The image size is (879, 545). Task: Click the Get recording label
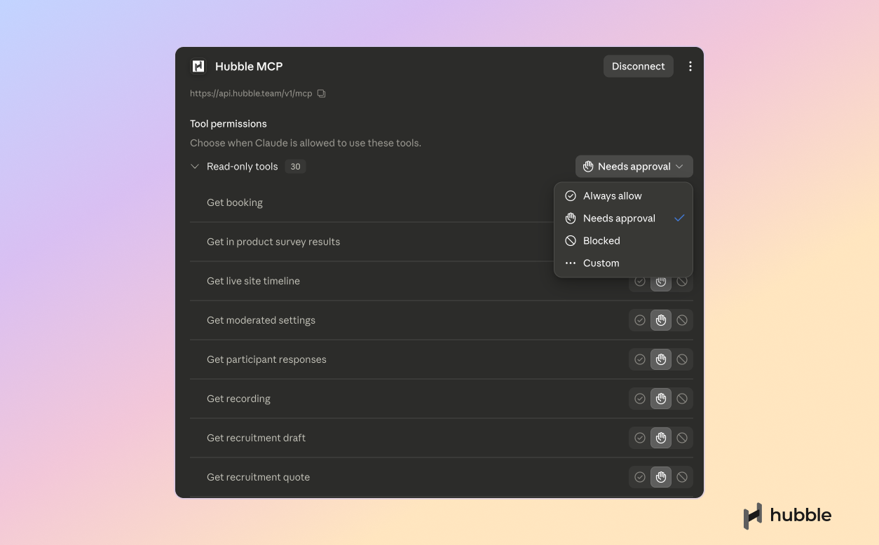click(238, 399)
